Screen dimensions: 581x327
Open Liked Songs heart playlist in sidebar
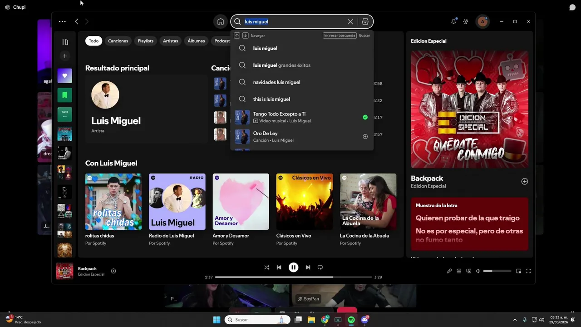64,76
